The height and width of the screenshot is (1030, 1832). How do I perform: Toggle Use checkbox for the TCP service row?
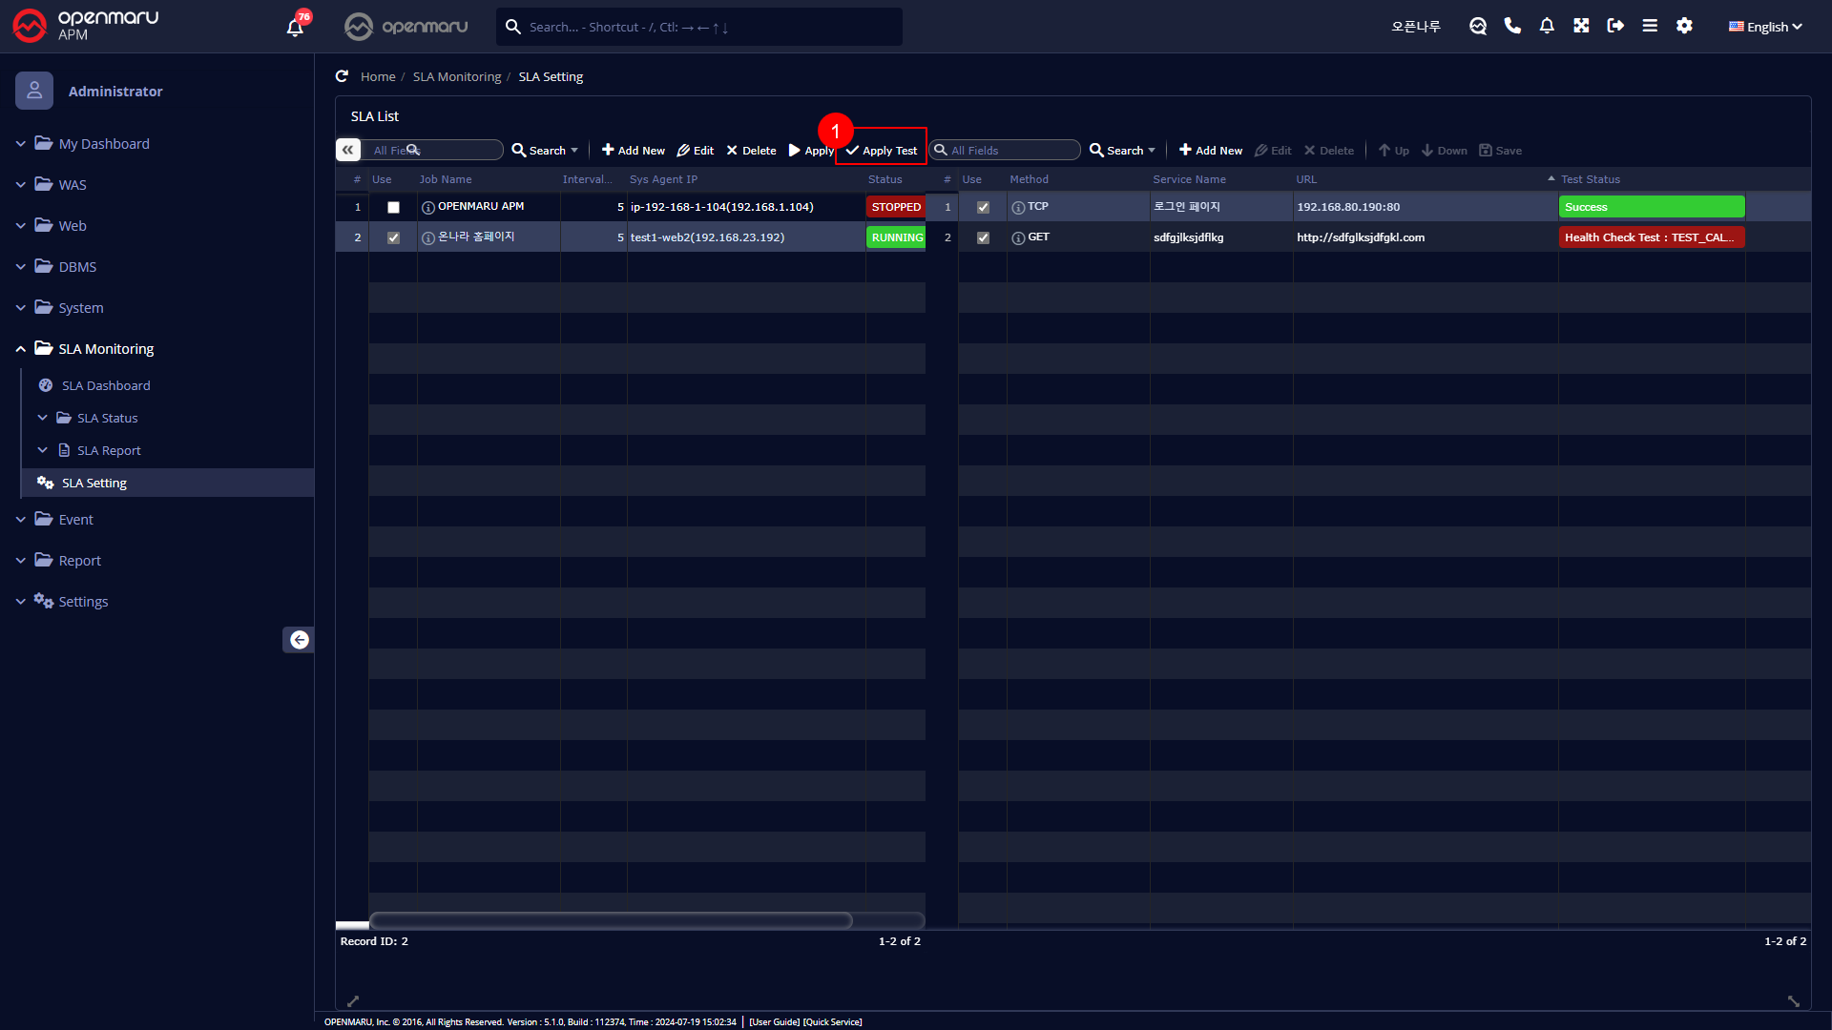(983, 207)
